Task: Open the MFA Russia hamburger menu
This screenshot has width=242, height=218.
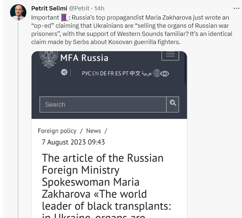Action: pyautogui.click(x=170, y=55)
